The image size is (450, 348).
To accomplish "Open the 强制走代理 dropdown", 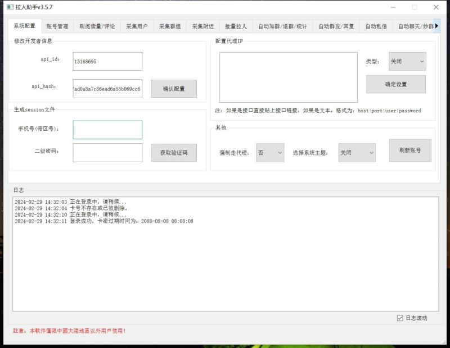I will [x=269, y=152].
